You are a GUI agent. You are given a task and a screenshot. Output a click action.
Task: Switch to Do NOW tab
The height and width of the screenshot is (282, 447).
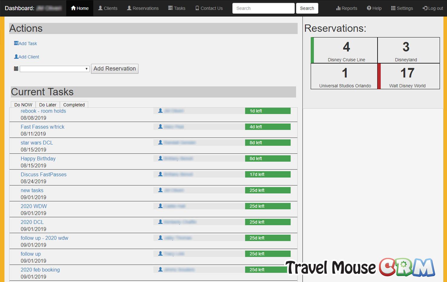(23, 105)
